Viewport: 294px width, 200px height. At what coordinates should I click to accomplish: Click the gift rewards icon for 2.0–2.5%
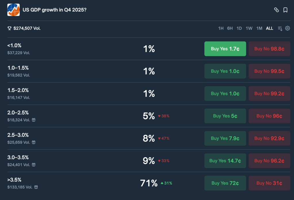pyautogui.click(x=34, y=120)
